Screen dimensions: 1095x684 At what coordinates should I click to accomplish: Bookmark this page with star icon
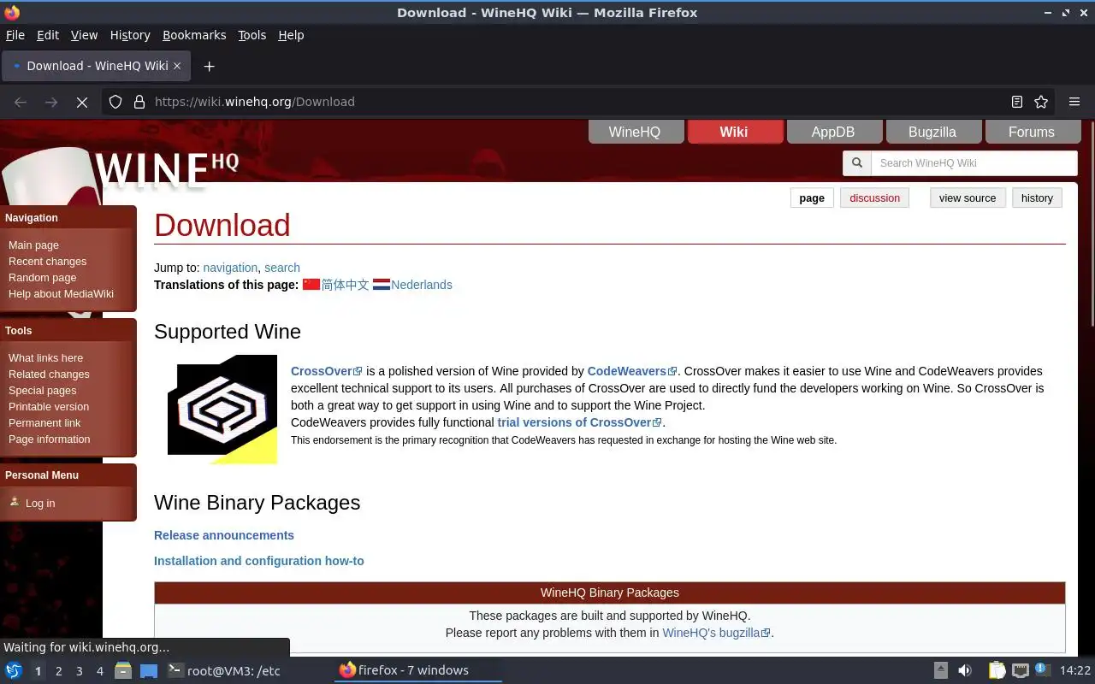[x=1041, y=102]
